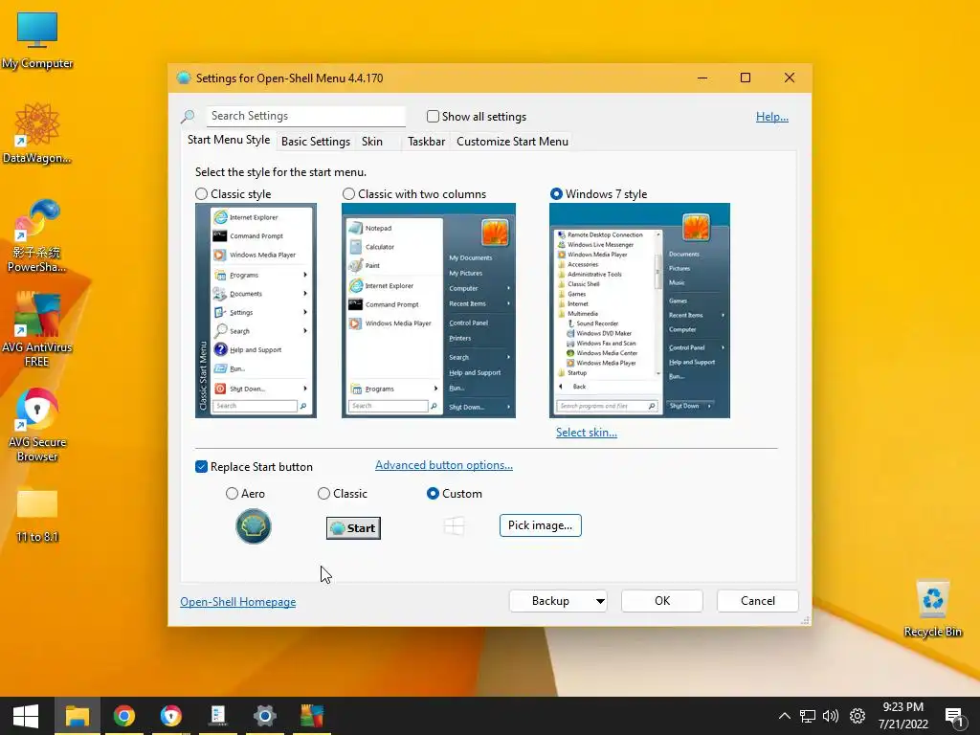Click the Select skin link
The height and width of the screenshot is (735, 980).
(x=587, y=432)
